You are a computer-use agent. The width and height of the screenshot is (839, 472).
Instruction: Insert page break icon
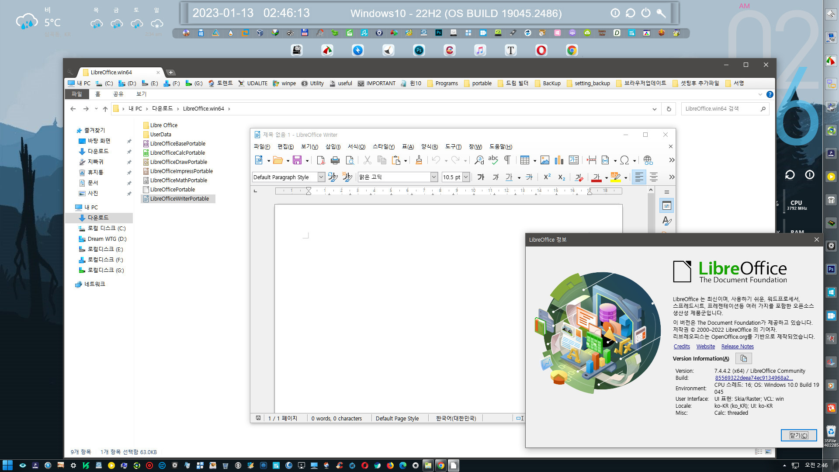point(592,160)
